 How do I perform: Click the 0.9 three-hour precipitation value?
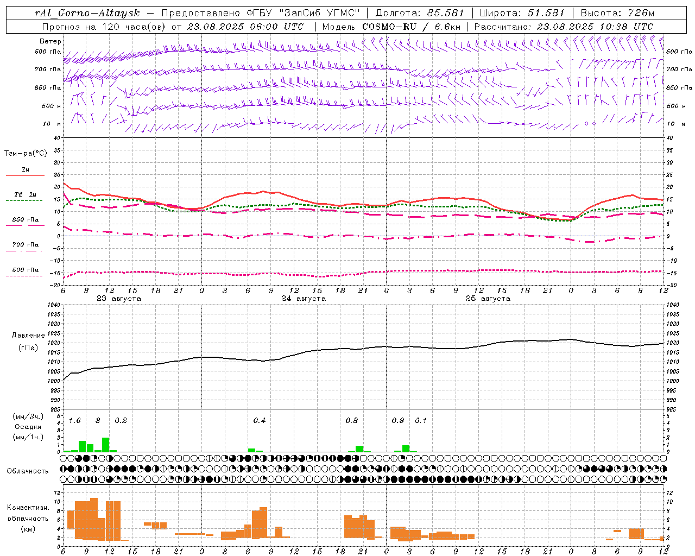[398, 420]
